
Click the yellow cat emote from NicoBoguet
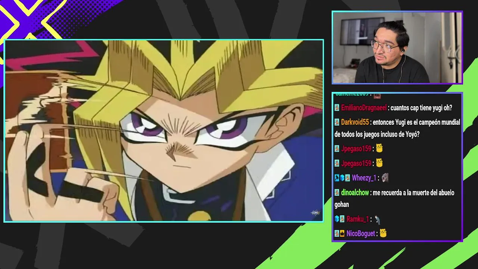point(383,234)
